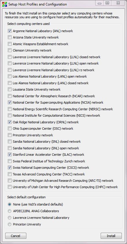The image size is (127, 244).
Task: Maximize the Setup Host Profiles window
Action: (x=107, y=3)
